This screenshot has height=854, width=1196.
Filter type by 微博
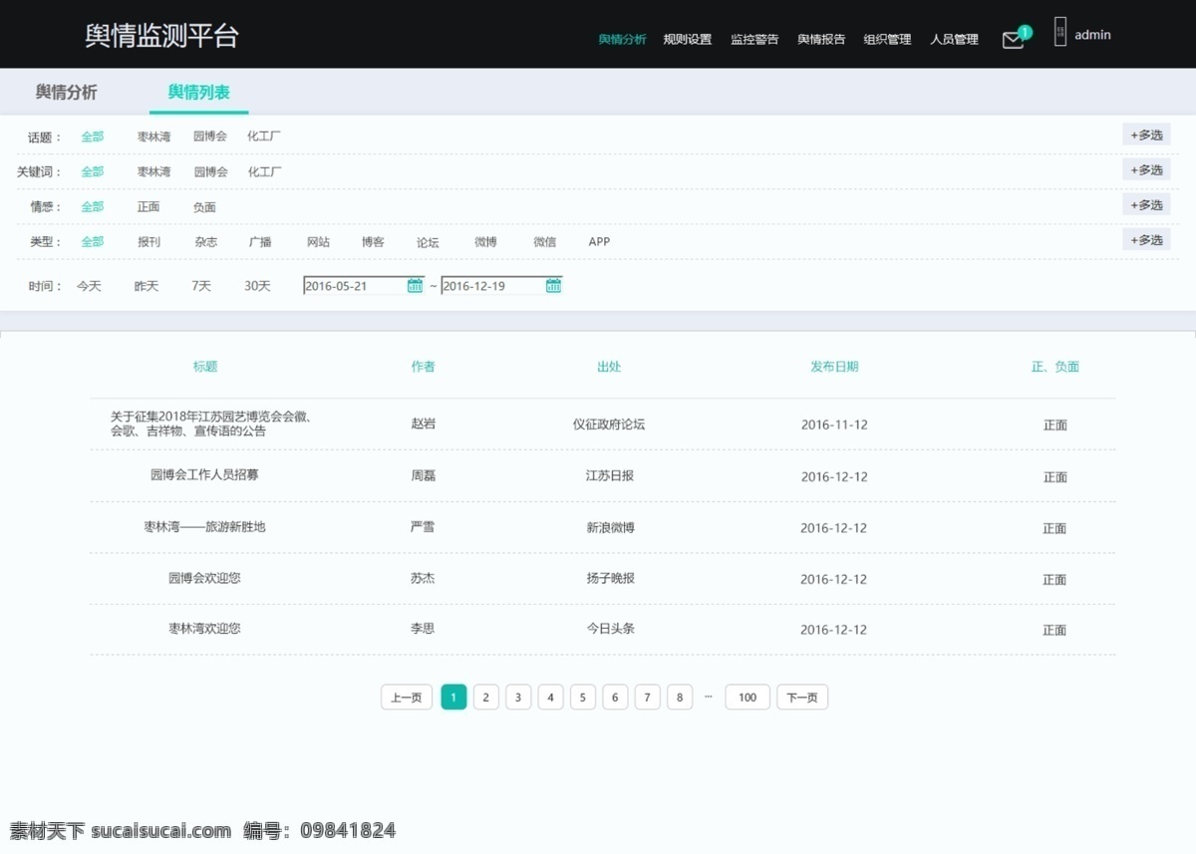pos(485,241)
